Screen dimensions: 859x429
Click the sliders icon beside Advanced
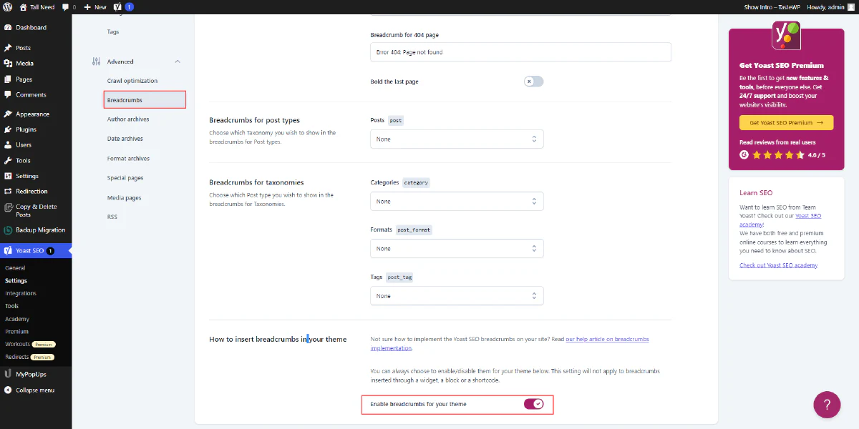pos(96,61)
